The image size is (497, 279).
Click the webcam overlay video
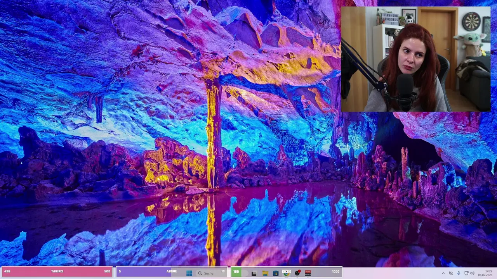[x=416, y=59]
